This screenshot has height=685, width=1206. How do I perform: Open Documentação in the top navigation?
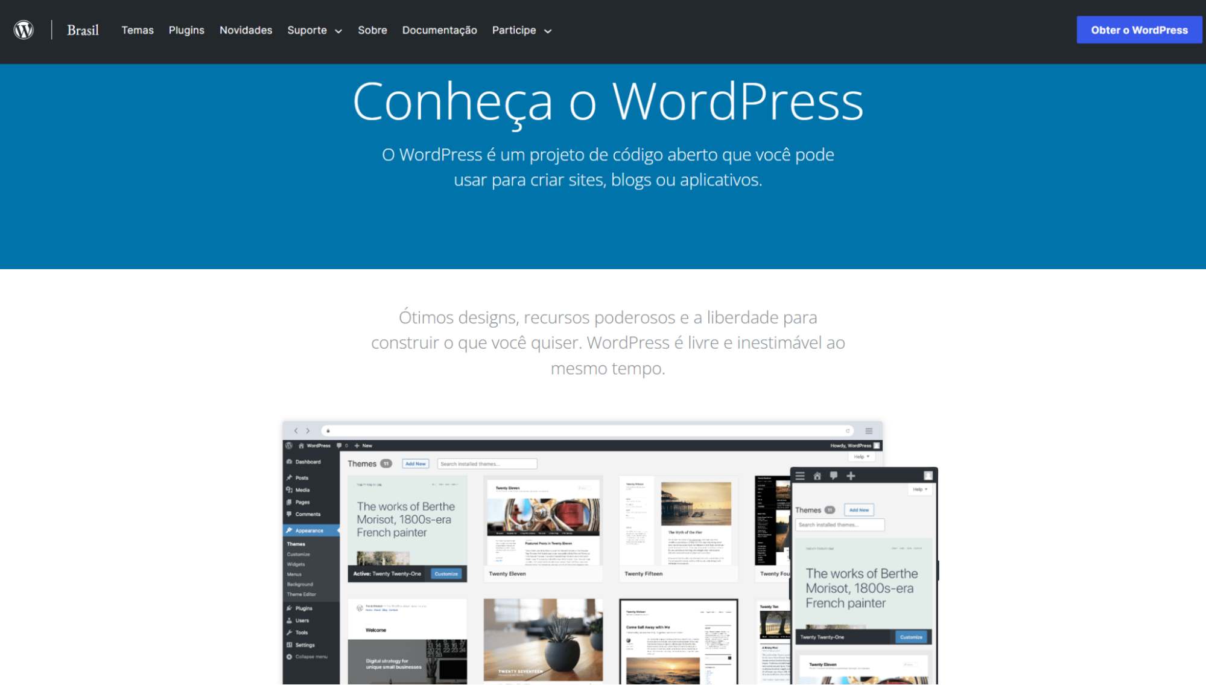click(439, 30)
